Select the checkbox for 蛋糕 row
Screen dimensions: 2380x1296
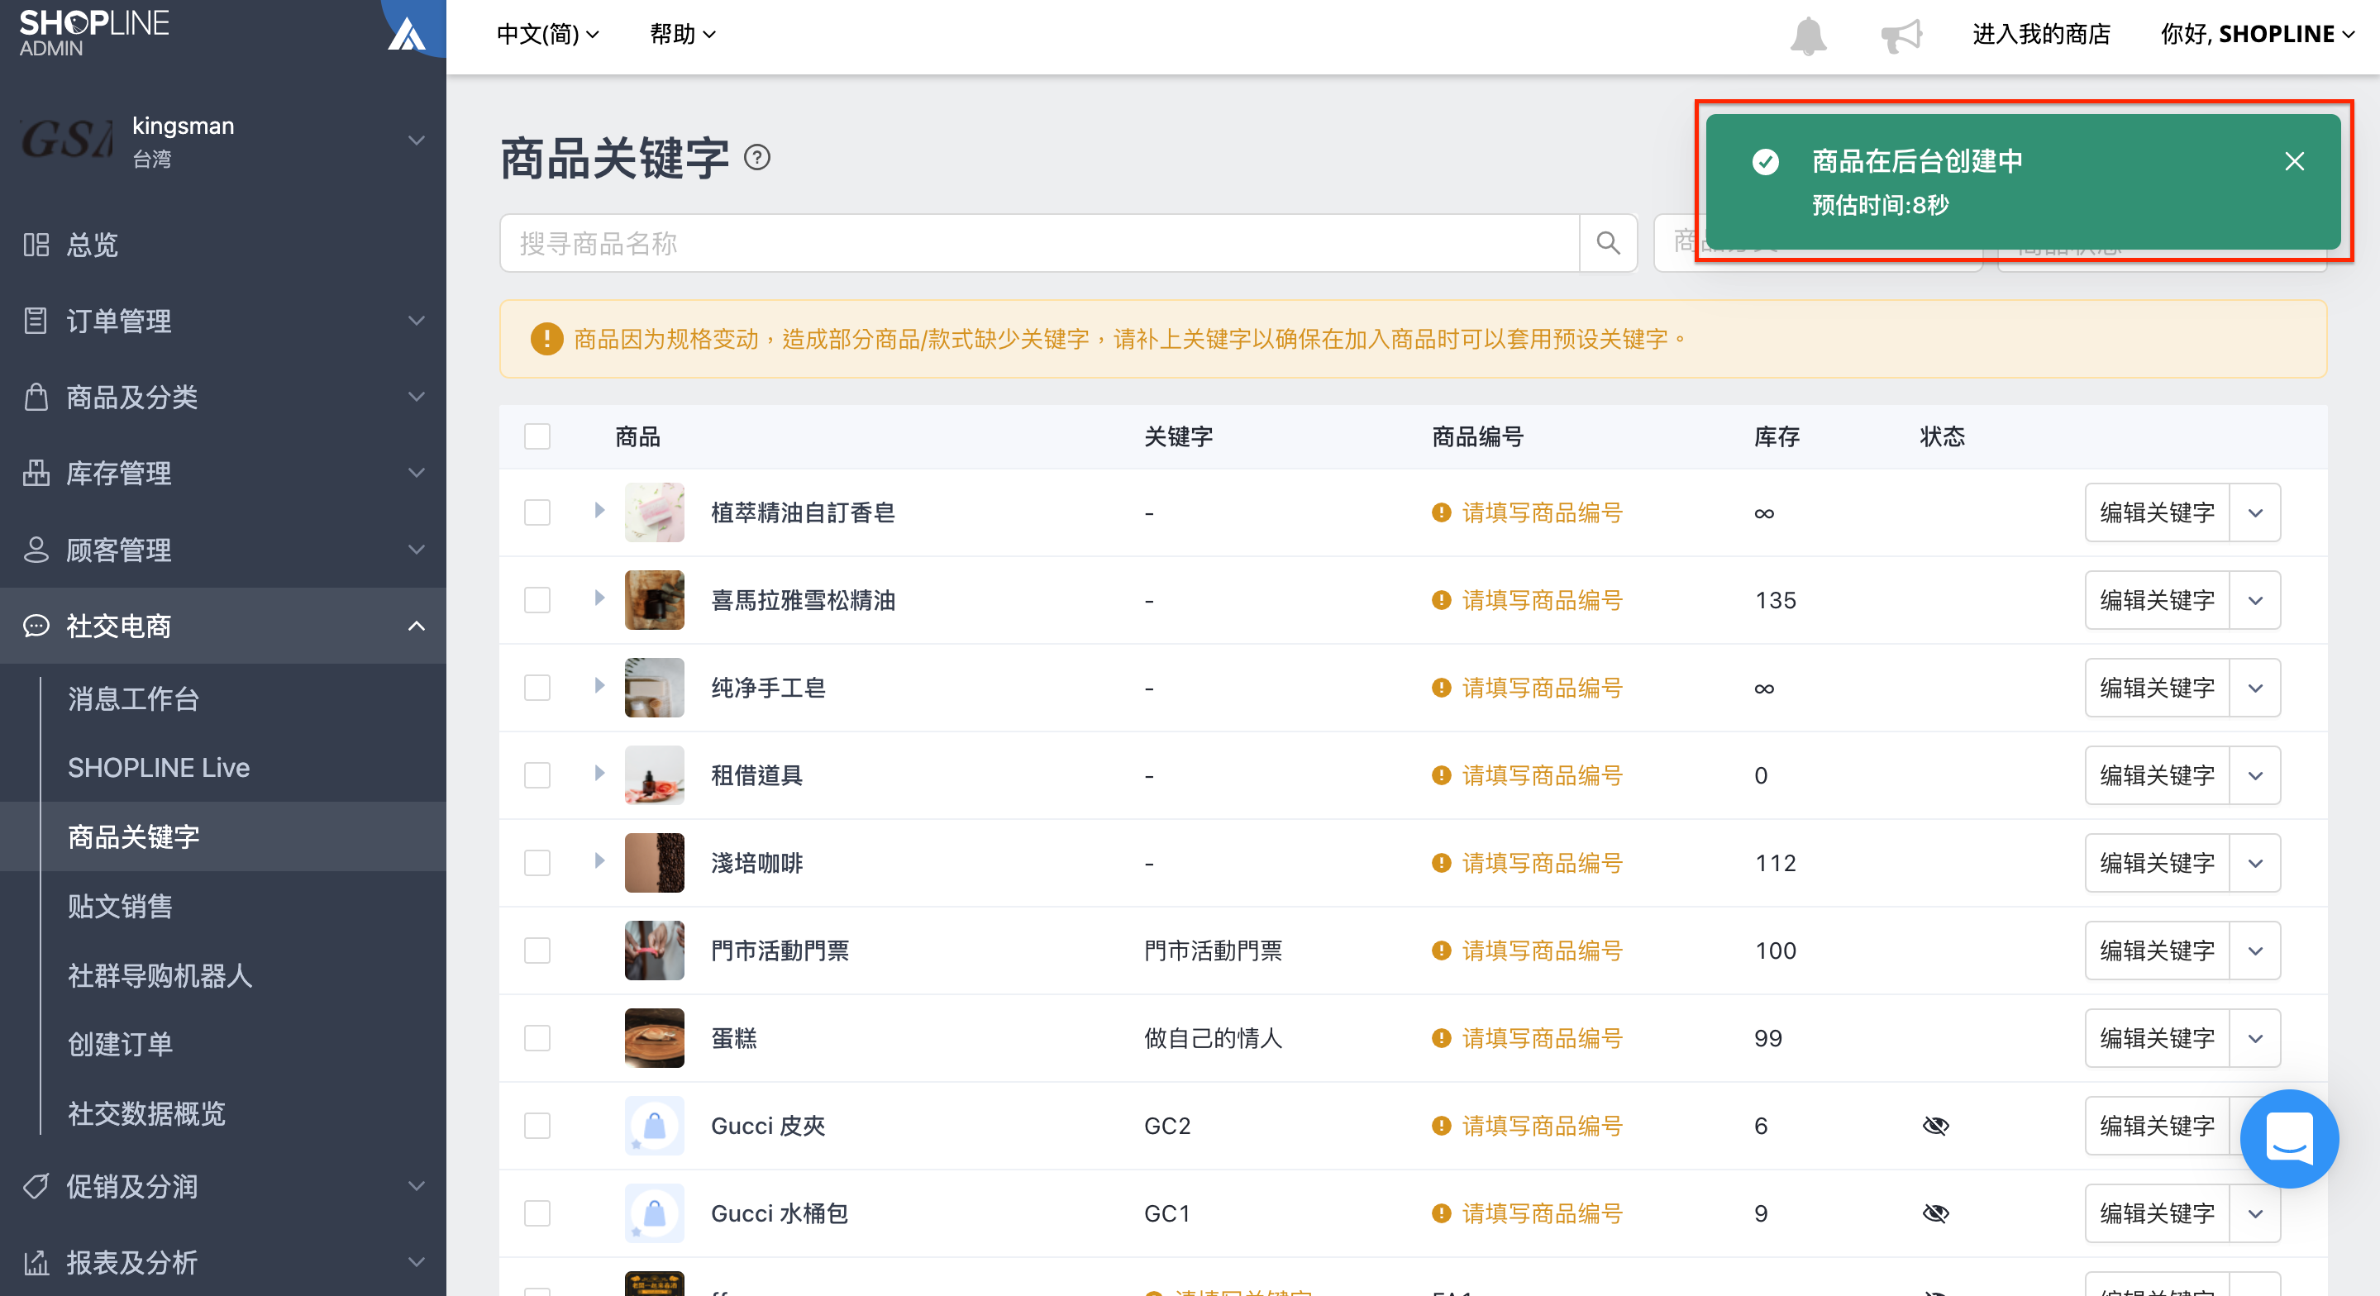click(537, 1038)
